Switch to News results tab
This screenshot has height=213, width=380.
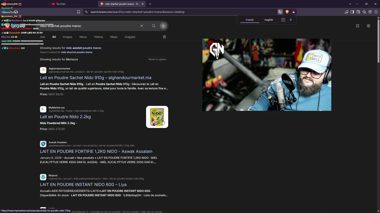coord(83,37)
